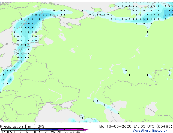Pick the 1–2 mm legend color swatch
Image resolution: width=173 pixels, height=133 pixels.
coord(17,129)
